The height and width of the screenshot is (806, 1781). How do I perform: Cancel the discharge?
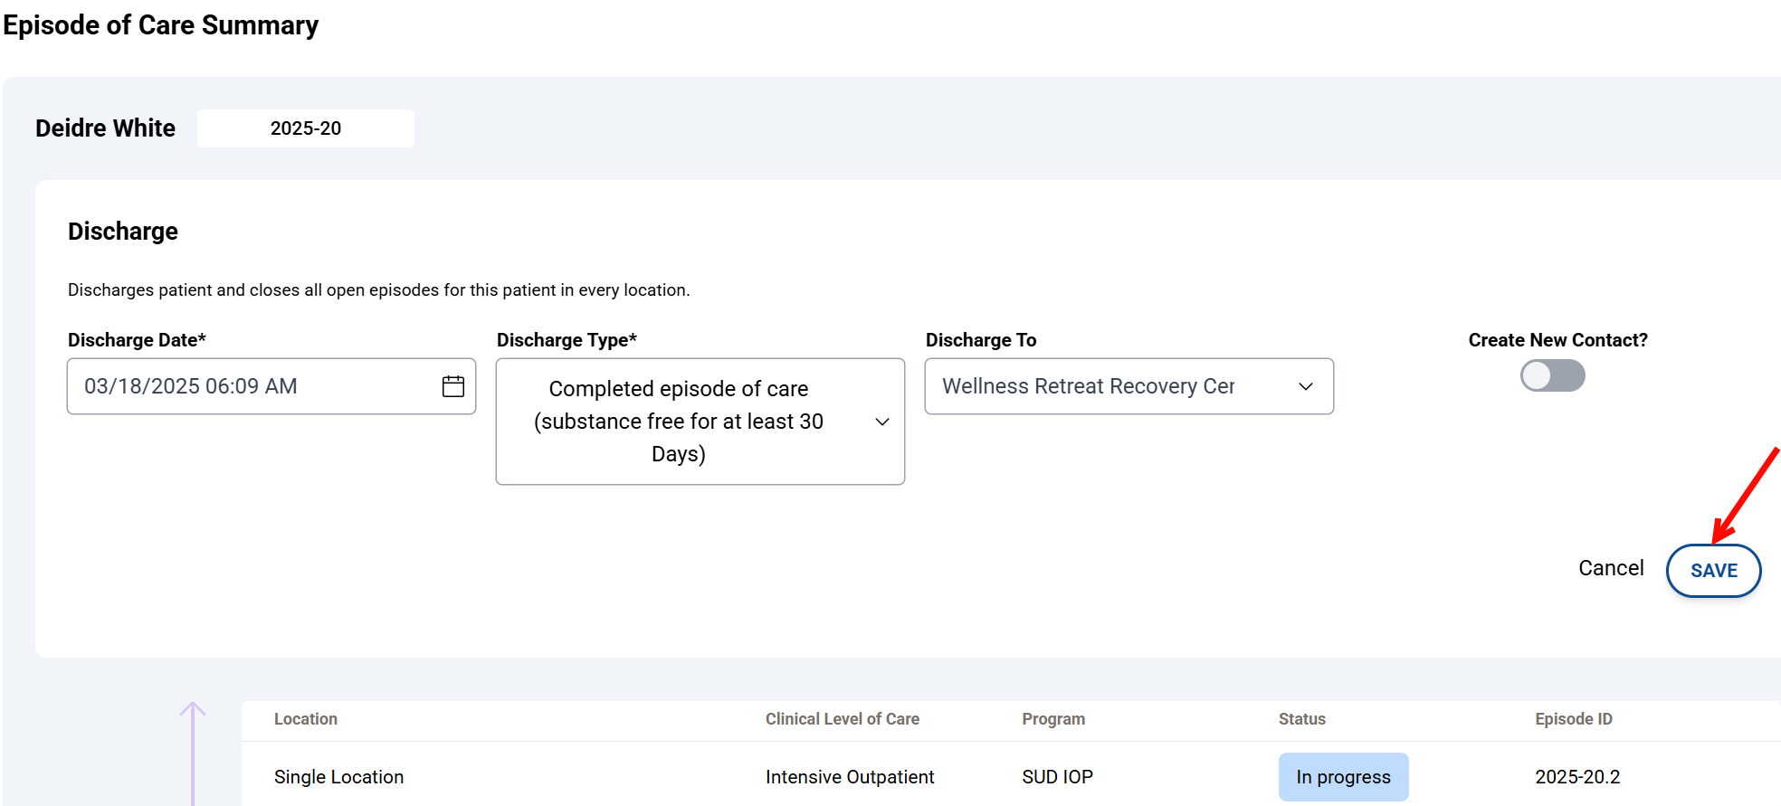pyautogui.click(x=1611, y=568)
